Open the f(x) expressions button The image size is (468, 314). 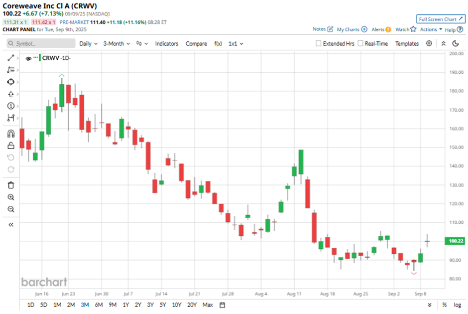coord(218,44)
